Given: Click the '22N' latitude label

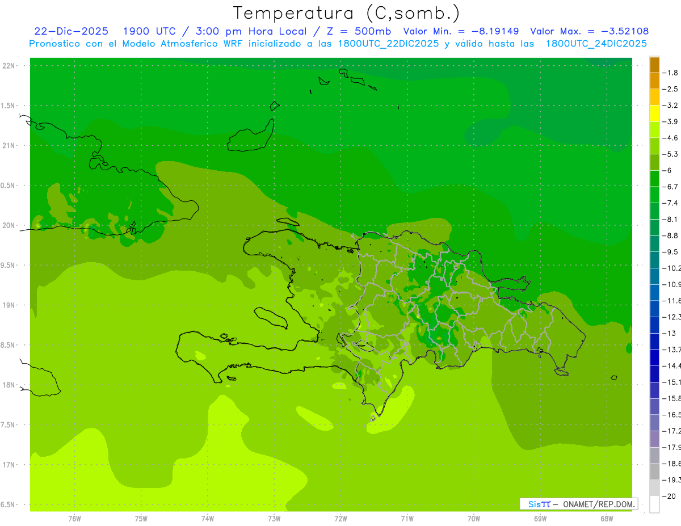Looking at the screenshot, I should [x=9, y=65].
